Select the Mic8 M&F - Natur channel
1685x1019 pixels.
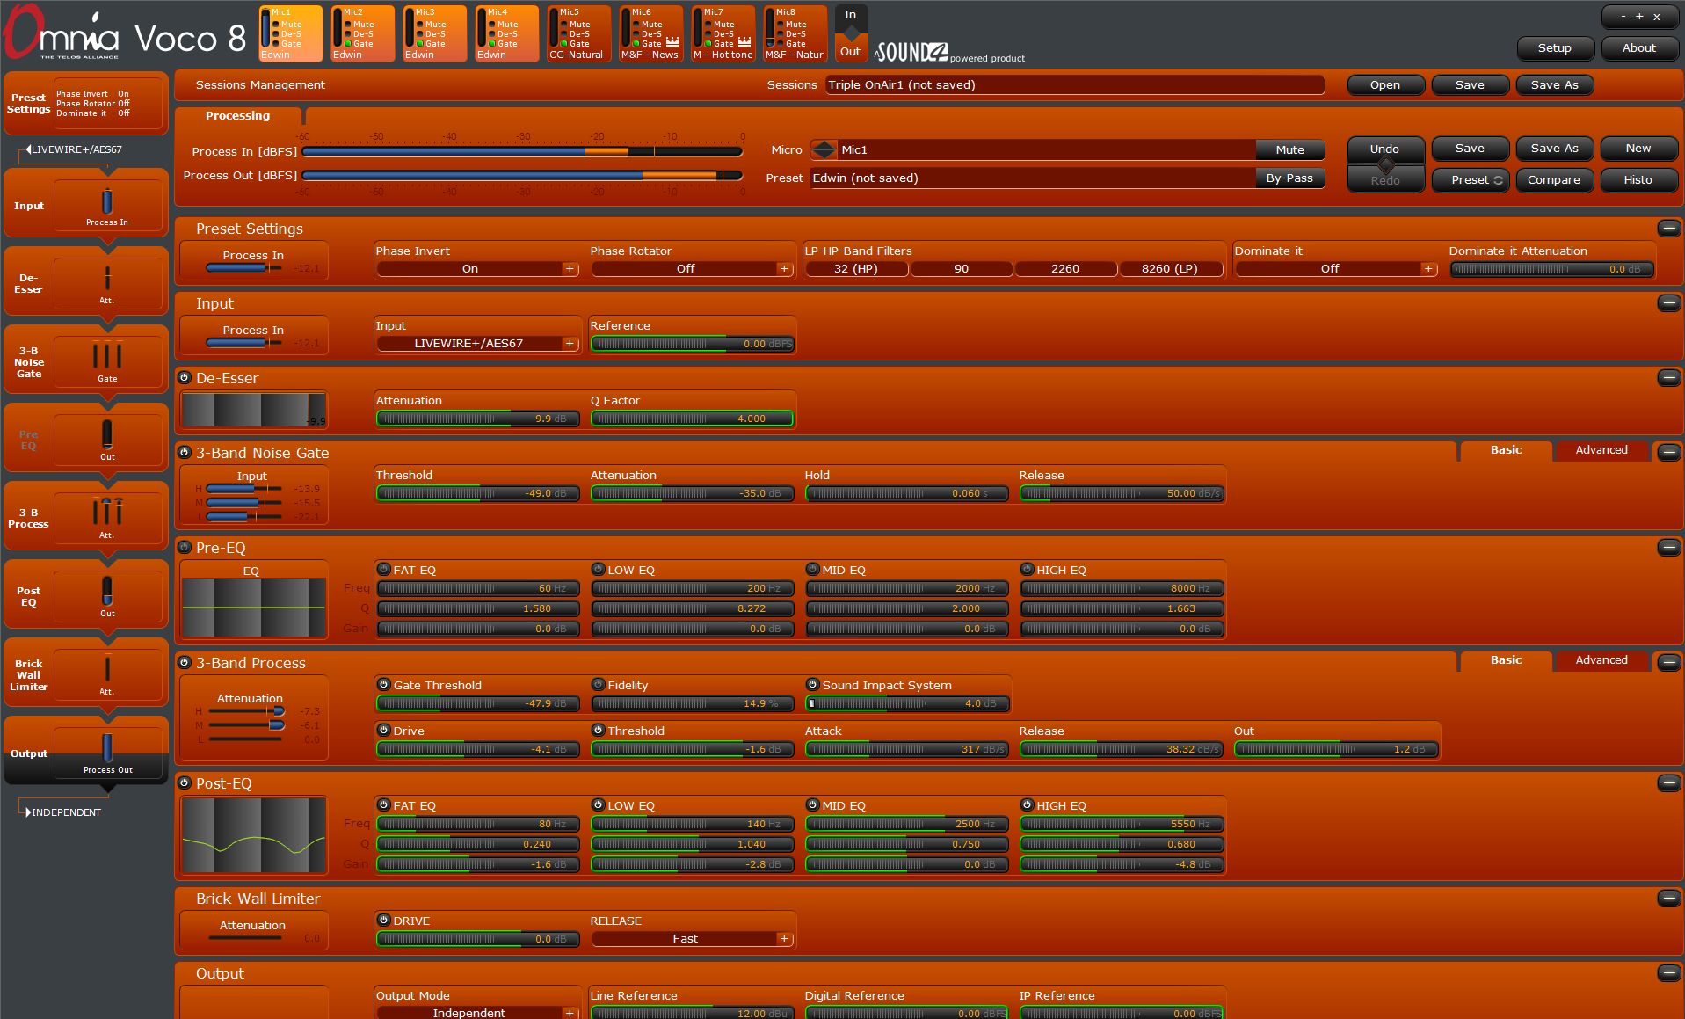pyautogui.click(x=795, y=34)
